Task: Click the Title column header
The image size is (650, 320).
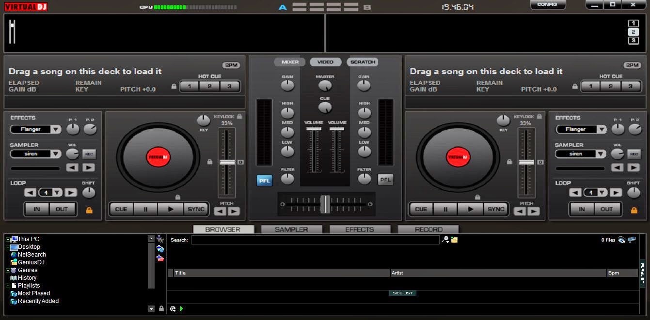Action: point(282,273)
